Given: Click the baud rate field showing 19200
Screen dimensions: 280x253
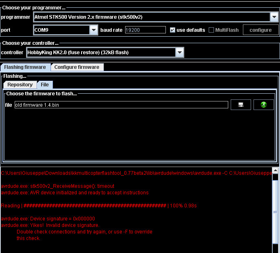Looking at the screenshot, I should [146, 30].
